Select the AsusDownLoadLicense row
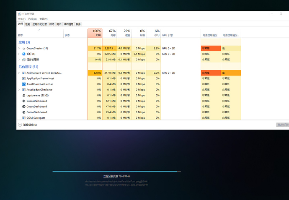Screen dimensions: 289x200 pos(129,84)
